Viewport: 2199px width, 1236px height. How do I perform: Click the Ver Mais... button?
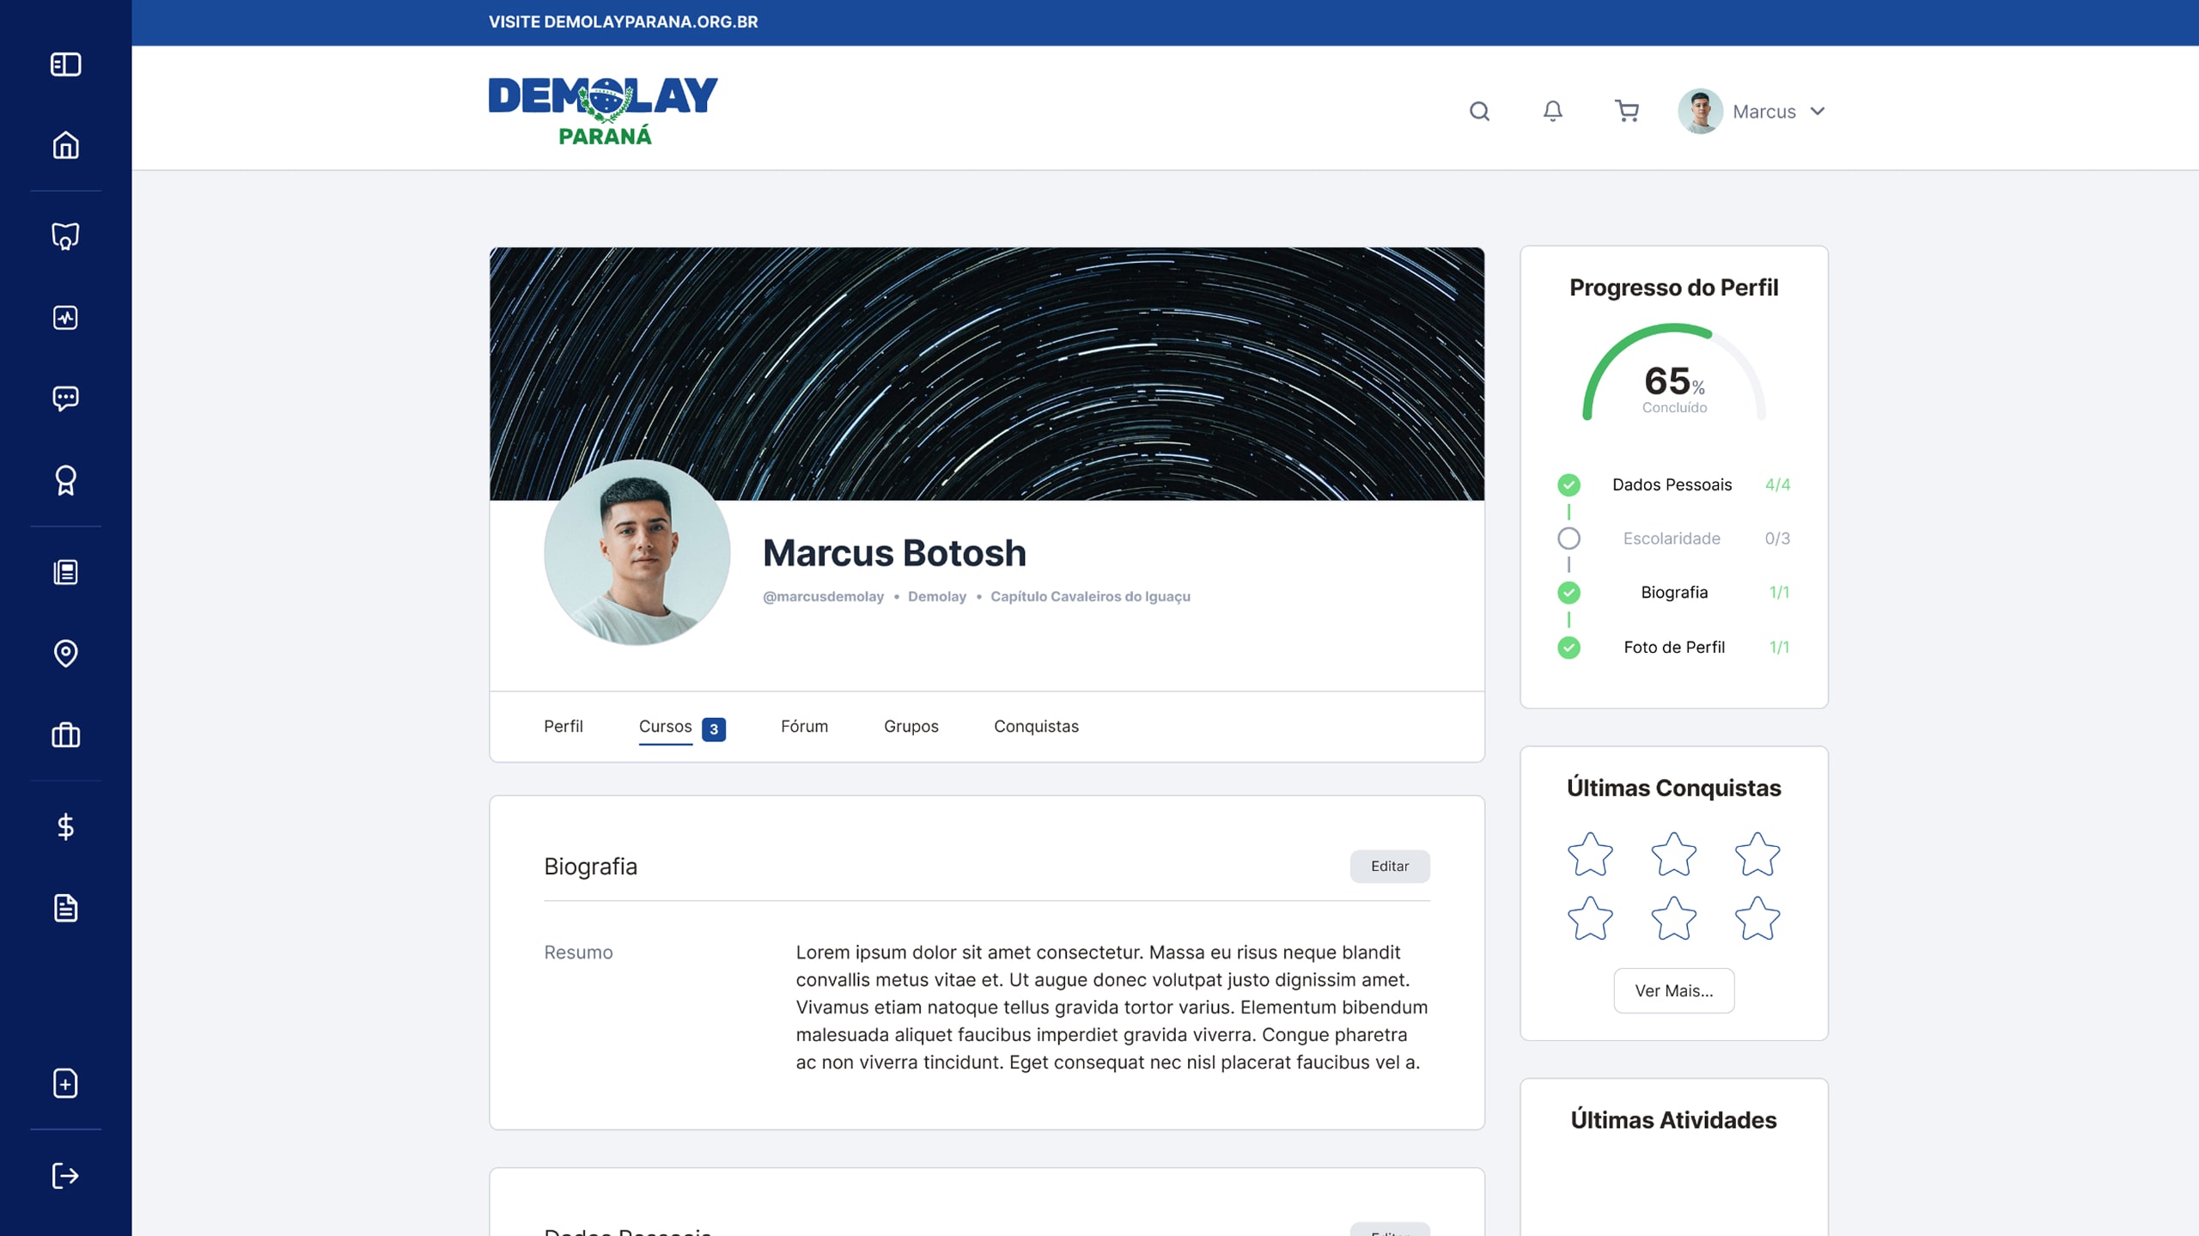coord(1673,990)
